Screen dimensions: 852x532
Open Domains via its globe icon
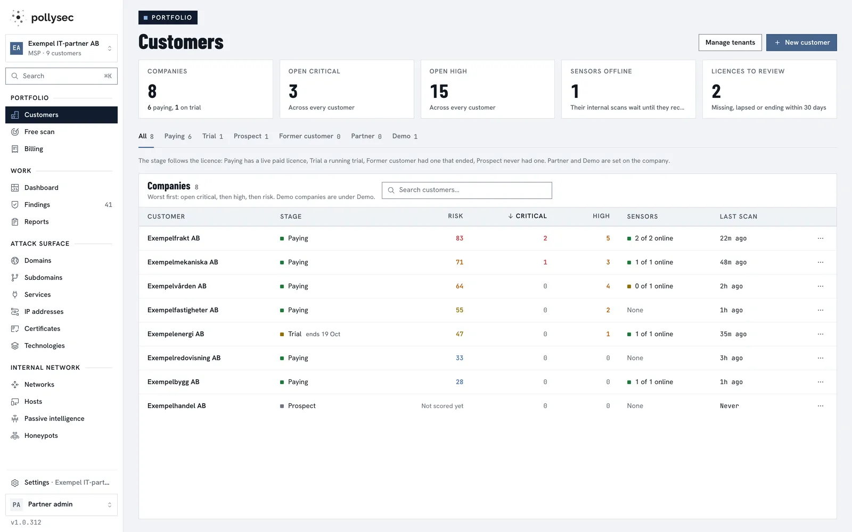coord(15,261)
